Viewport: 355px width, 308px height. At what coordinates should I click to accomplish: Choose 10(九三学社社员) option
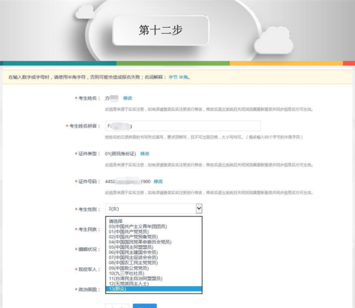(126, 273)
